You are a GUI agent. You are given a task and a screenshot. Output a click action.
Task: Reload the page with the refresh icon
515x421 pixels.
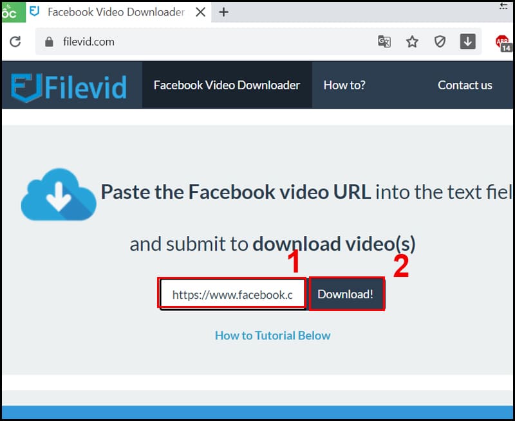(x=15, y=42)
